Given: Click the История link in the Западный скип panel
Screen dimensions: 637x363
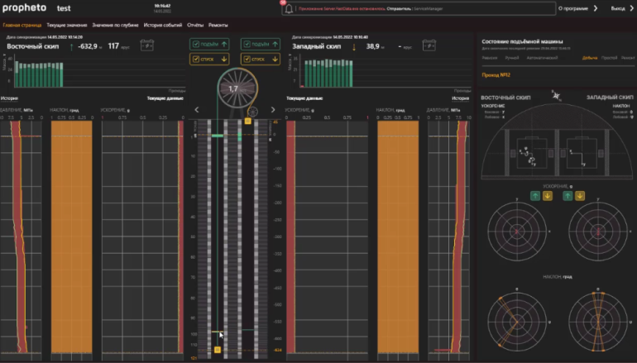Looking at the screenshot, I should click(x=460, y=98).
